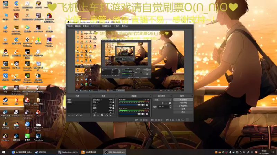Open the 工具(T) menu
277x155 pixels.
(117, 26)
